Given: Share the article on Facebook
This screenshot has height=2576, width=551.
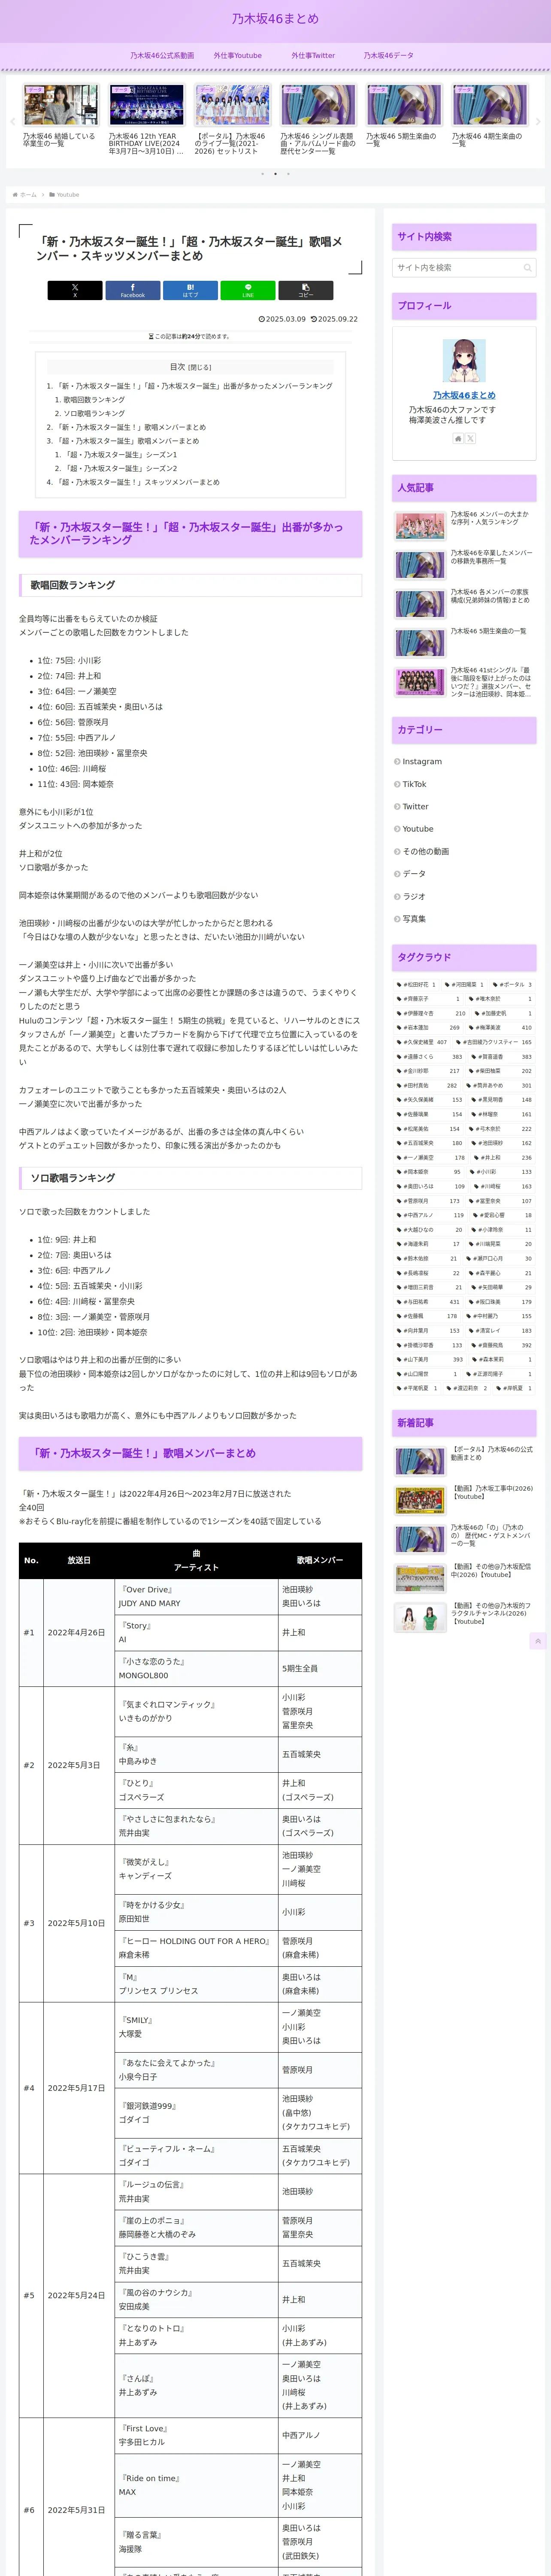Looking at the screenshot, I should tap(132, 290).
